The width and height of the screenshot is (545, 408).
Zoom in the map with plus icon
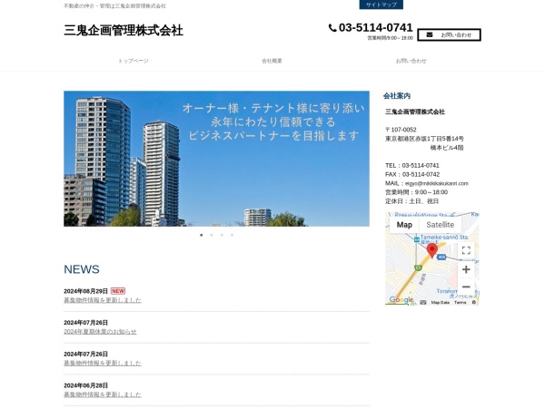466,269
